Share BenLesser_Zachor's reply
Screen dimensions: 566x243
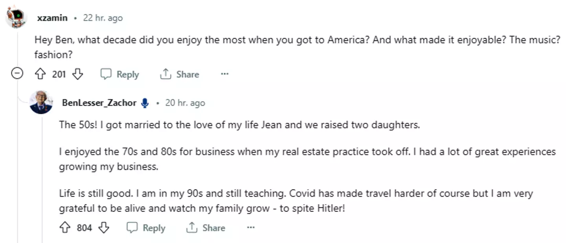(x=206, y=228)
